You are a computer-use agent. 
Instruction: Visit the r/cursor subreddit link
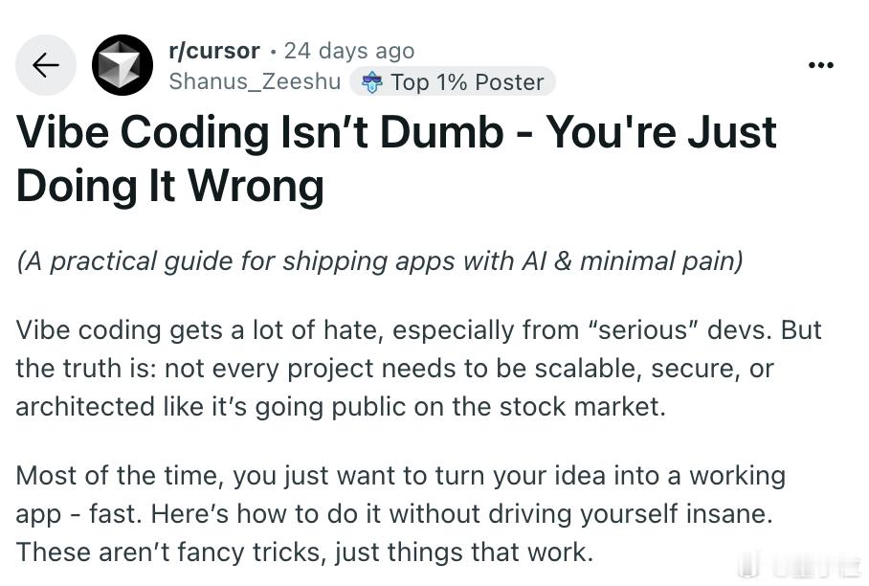[214, 51]
